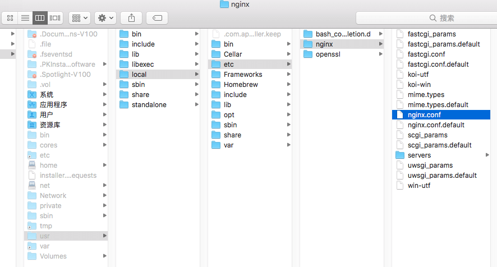Select the local folder under usr
Image resolution: width=497 pixels, height=267 pixels.
tap(158, 75)
